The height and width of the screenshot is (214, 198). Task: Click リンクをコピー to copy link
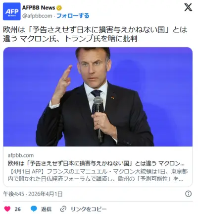point(89,209)
